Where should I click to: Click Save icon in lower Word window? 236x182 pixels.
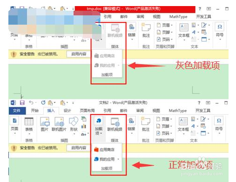[x=22, y=102]
